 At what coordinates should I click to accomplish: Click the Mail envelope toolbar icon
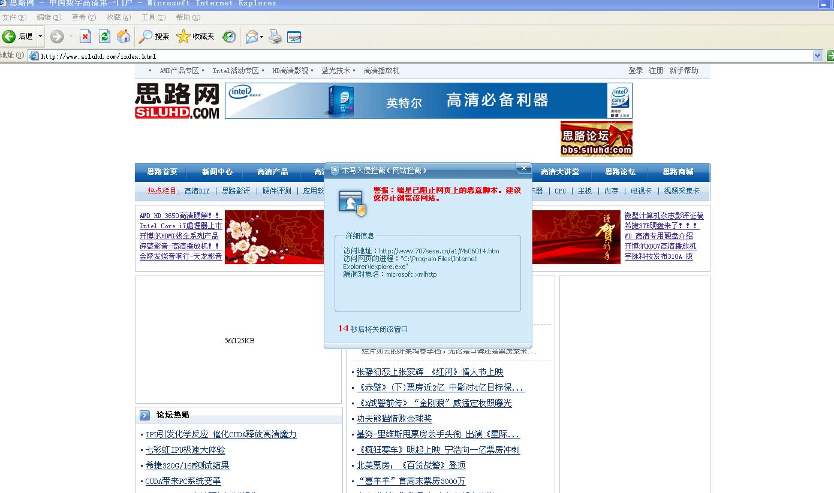[252, 37]
